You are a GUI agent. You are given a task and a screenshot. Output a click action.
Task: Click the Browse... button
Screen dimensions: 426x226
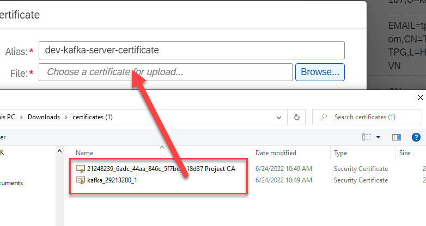[320, 72]
